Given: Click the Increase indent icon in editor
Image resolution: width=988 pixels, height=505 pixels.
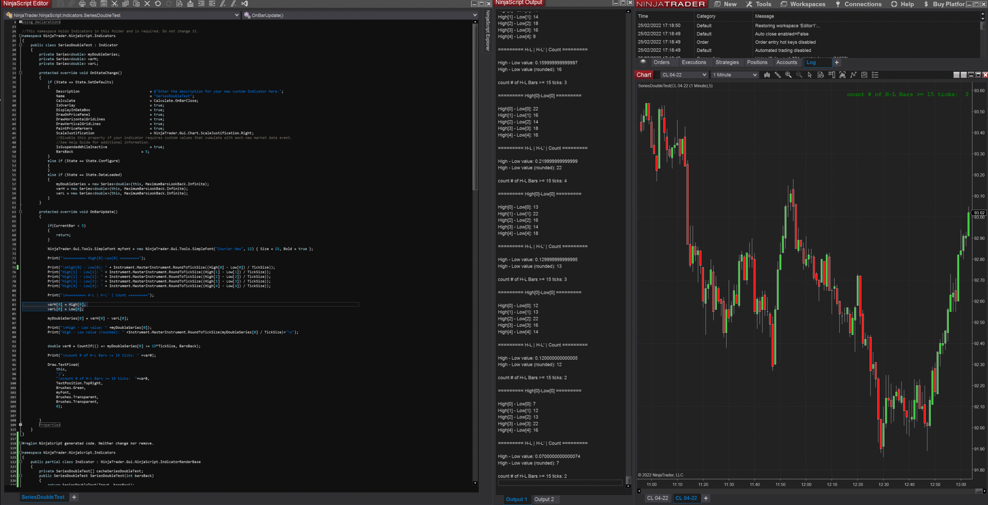Looking at the screenshot, I should pos(212,4).
